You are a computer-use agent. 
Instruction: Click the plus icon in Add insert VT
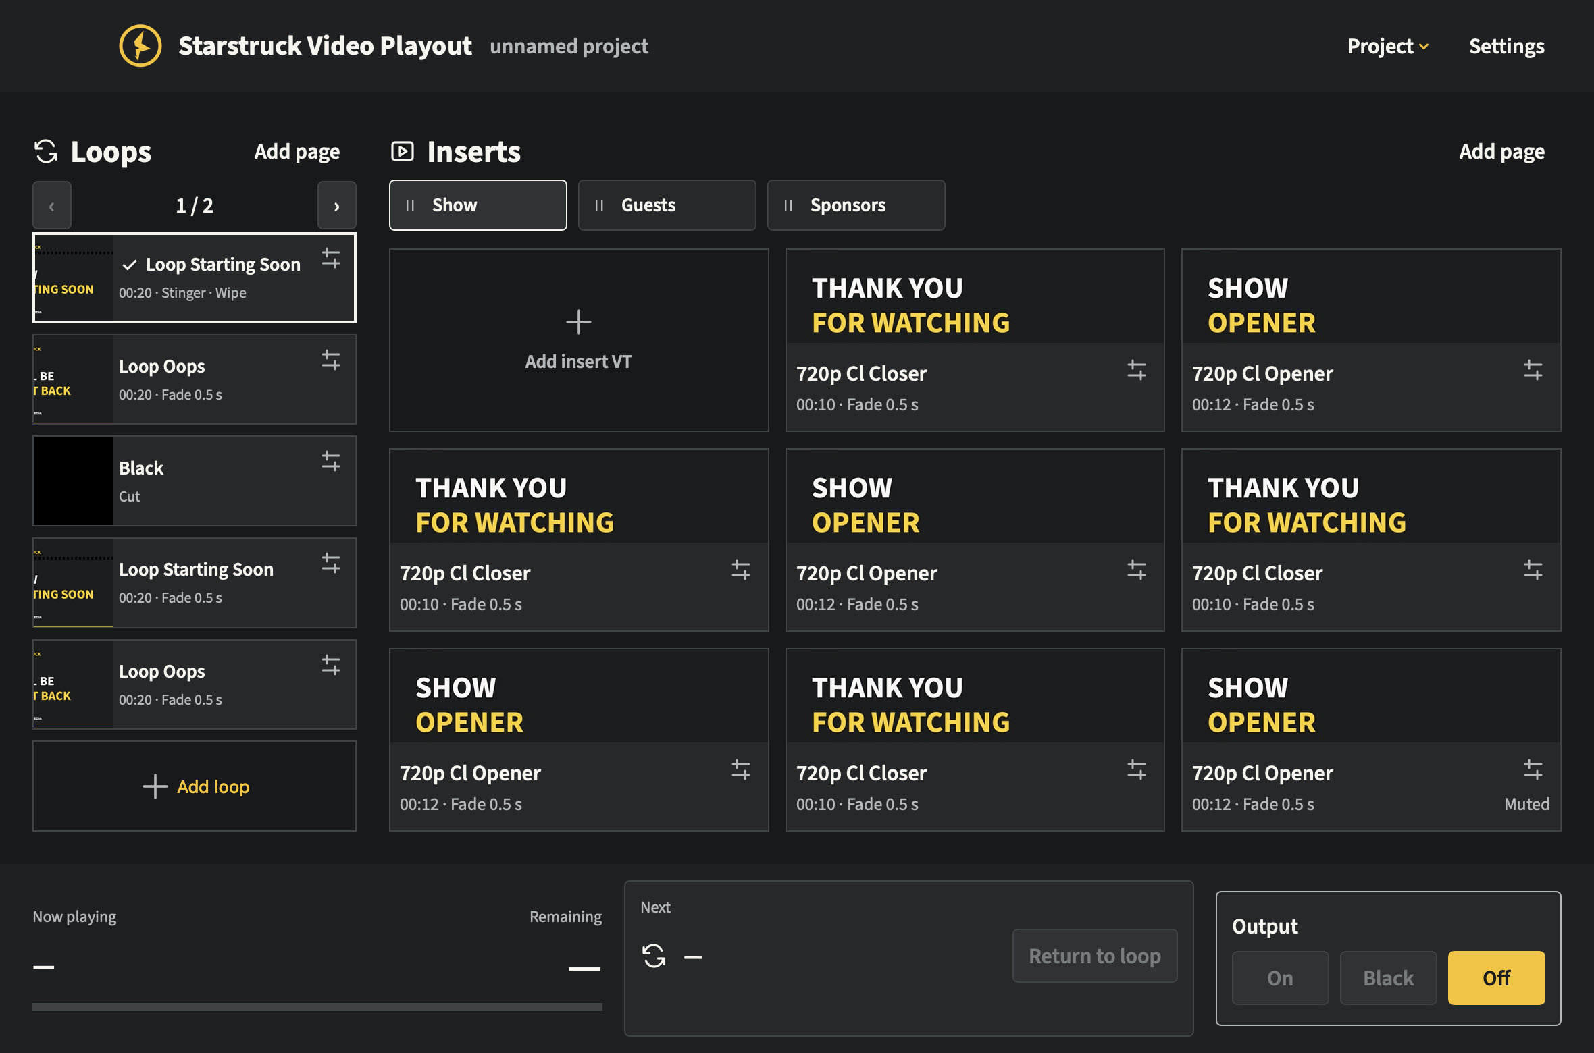pyautogui.click(x=579, y=322)
